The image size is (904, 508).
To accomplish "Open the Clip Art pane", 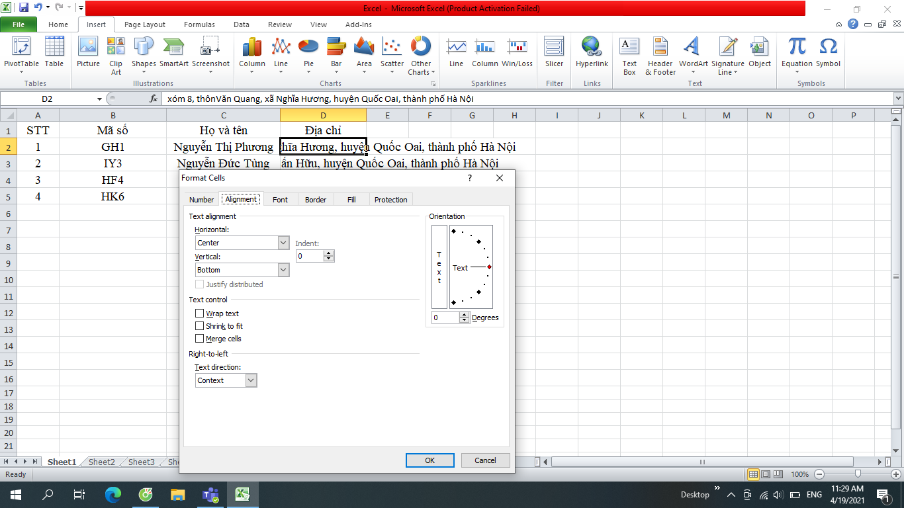I will tap(116, 56).
